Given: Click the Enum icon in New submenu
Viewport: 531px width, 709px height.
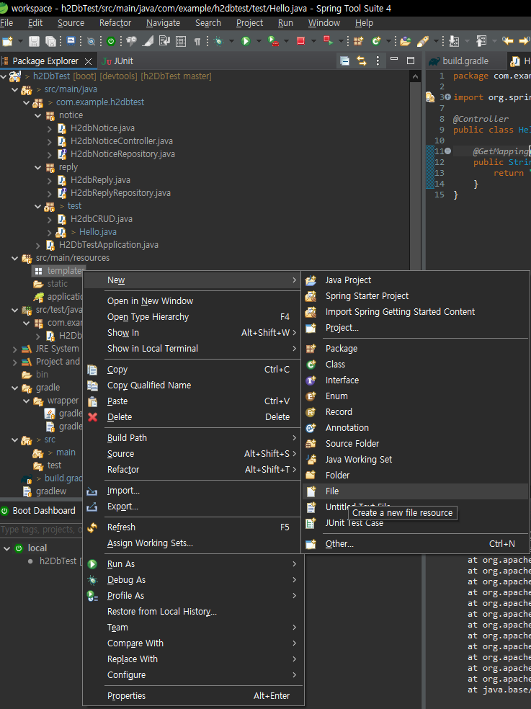Looking at the screenshot, I should [311, 396].
